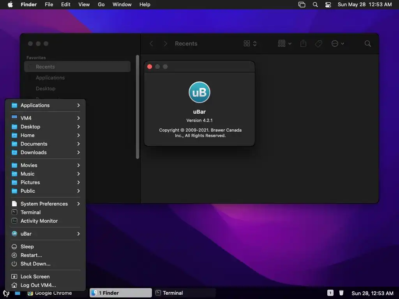The width and height of the screenshot is (399, 299).
Task: Open the Finder group-by dropdown
Action: pyautogui.click(x=284, y=44)
